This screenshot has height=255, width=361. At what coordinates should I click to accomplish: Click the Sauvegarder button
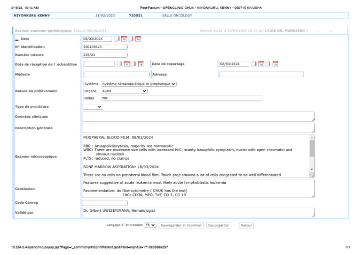tap(219, 225)
